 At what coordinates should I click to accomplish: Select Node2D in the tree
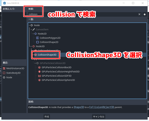tap(42, 34)
